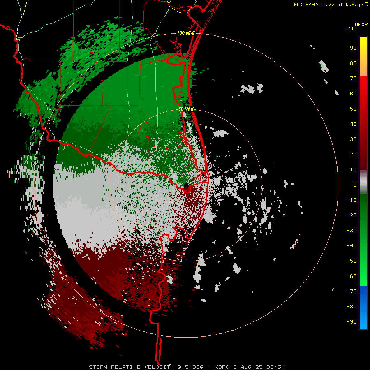Click the -70 value on velocity scale
Screen dimensions: 370x370
tap(351, 291)
